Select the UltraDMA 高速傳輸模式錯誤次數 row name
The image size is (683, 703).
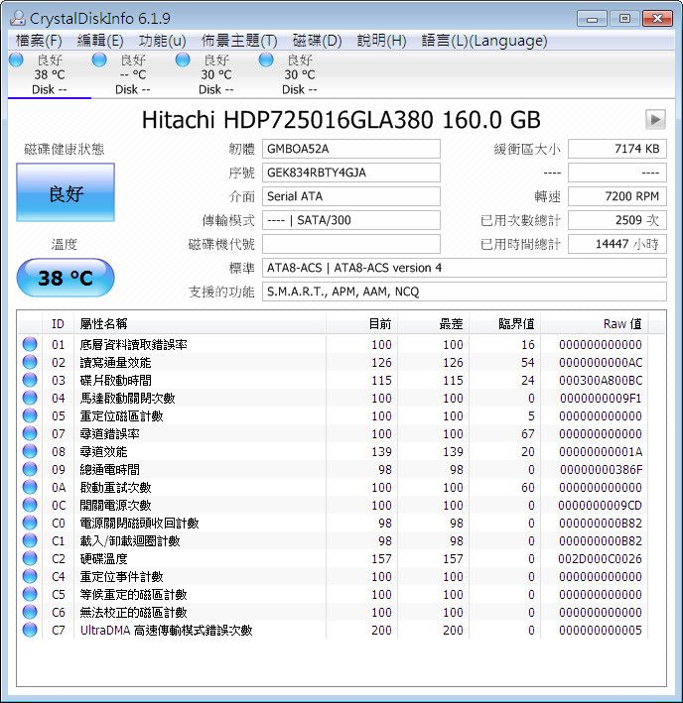tap(167, 631)
